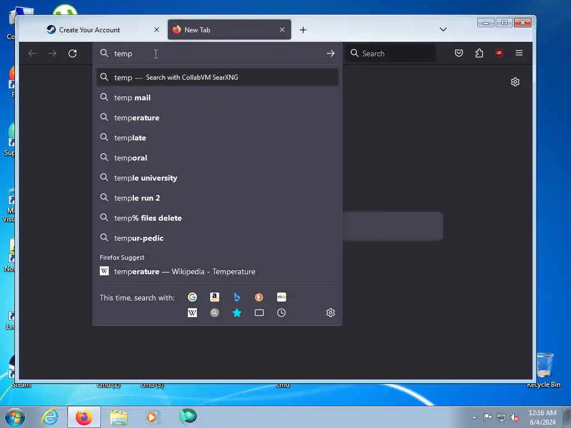Search this time with Amazon icon
This screenshot has height=428, width=571.
(x=215, y=298)
